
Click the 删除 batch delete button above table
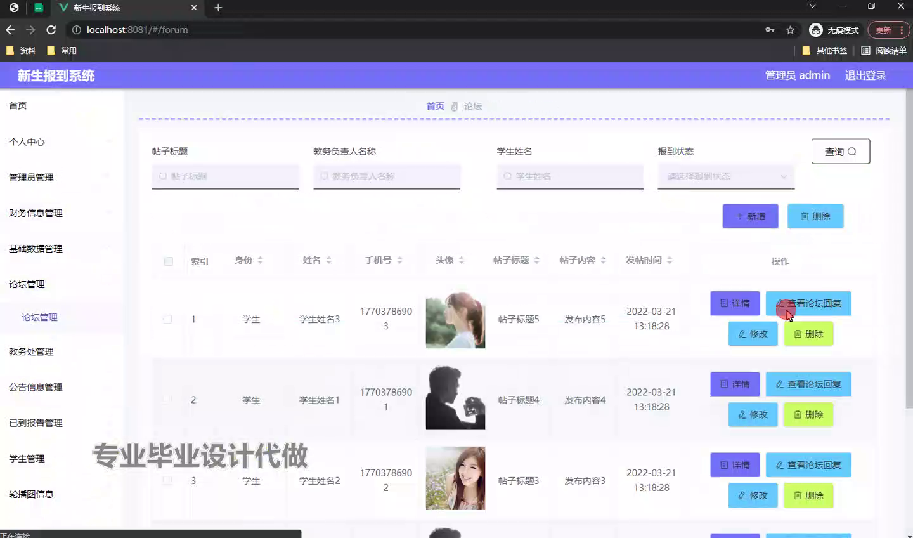point(815,216)
